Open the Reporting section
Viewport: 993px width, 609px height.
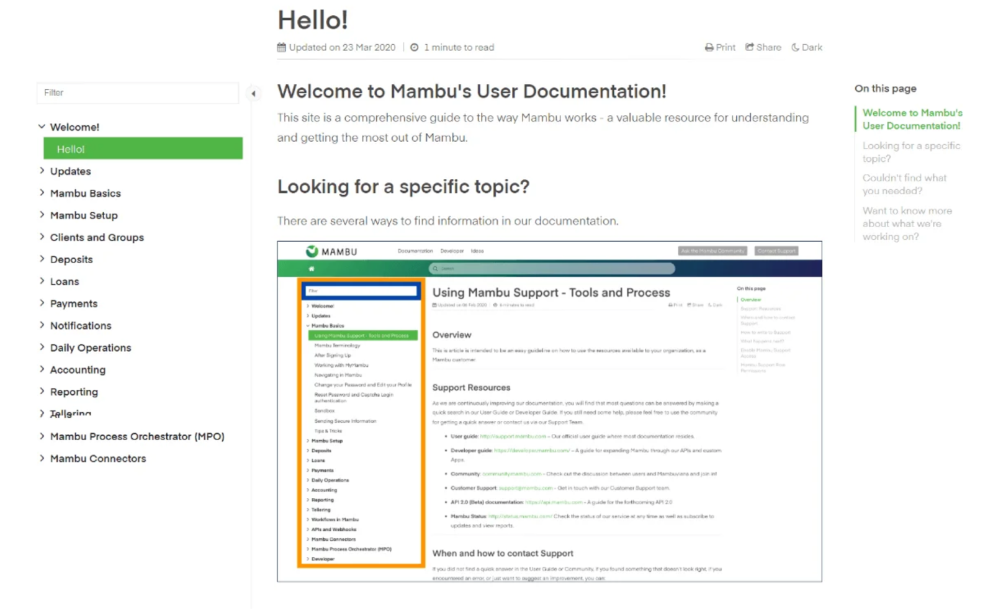click(x=74, y=392)
